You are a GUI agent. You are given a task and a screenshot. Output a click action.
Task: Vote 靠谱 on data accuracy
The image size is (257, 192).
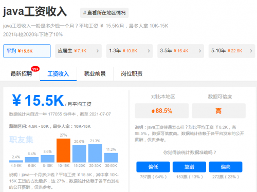click(189, 167)
